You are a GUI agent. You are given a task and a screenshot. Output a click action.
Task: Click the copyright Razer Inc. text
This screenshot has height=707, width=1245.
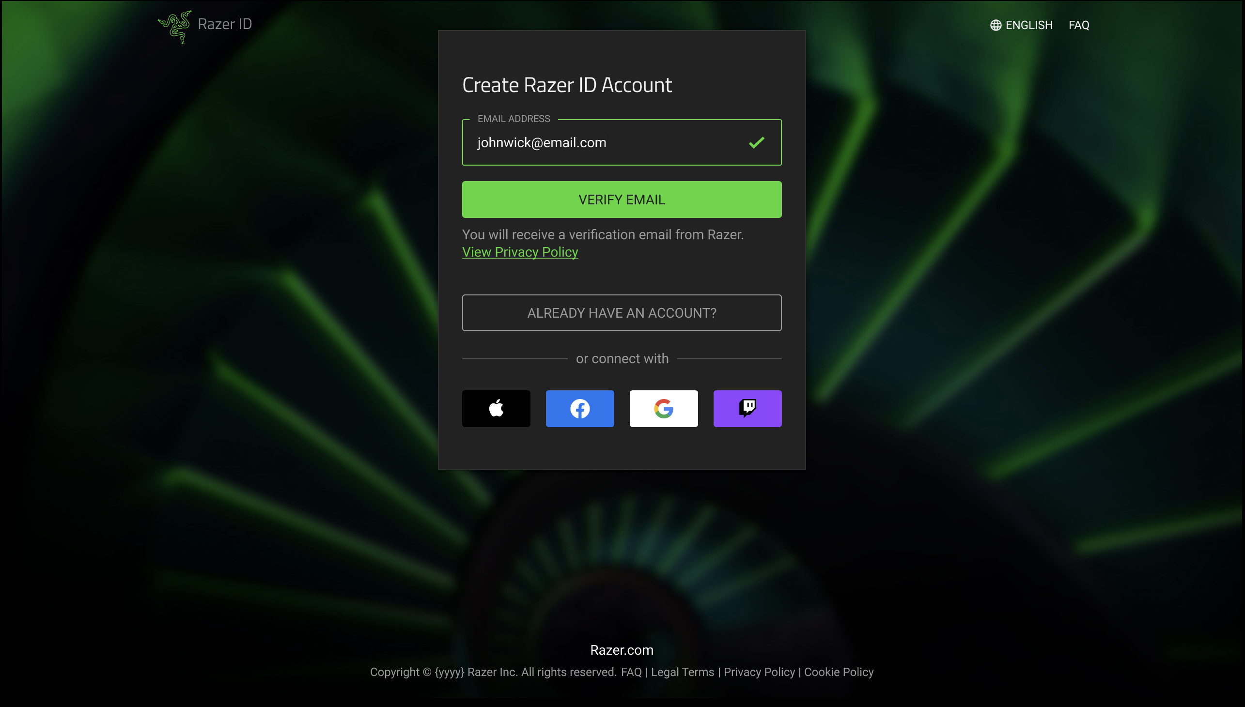(493, 672)
